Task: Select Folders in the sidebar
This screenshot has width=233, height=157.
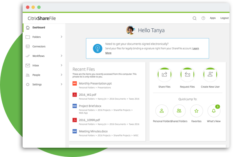Action: [x=44, y=37]
